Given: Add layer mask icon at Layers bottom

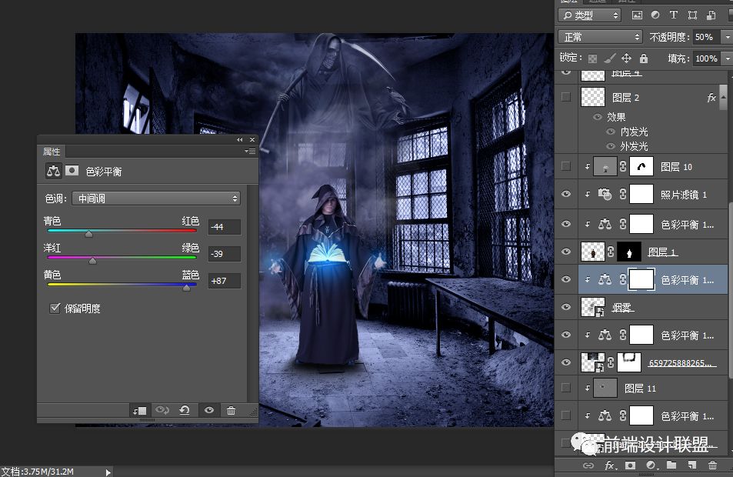Looking at the screenshot, I should (630, 465).
